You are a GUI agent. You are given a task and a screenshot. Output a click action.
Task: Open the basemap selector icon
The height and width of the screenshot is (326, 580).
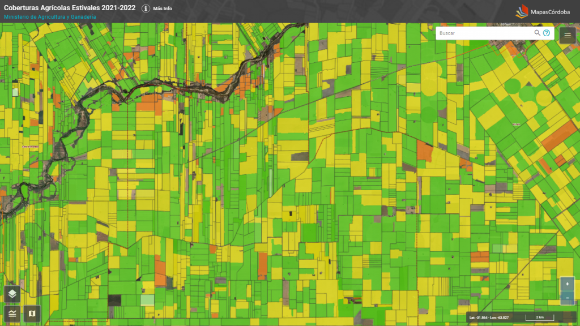pyautogui.click(x=32, y=314)
